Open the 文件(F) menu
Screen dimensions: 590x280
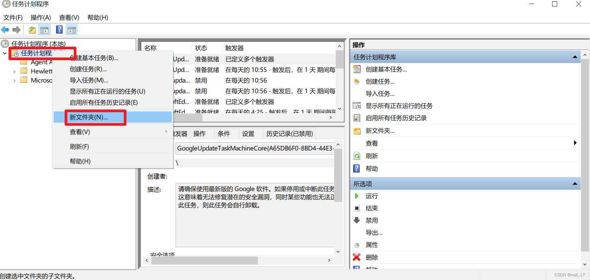(x=13, y=18)
